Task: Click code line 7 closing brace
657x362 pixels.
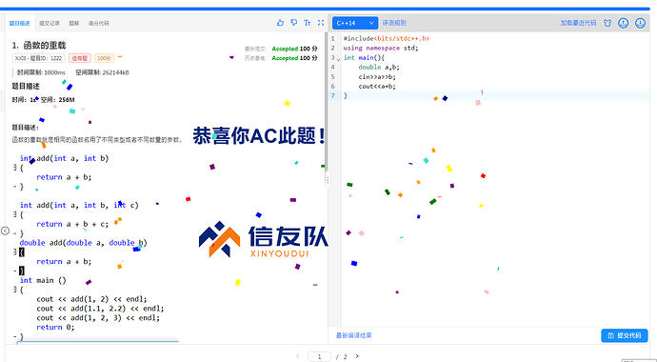Action: click(346, 96)
